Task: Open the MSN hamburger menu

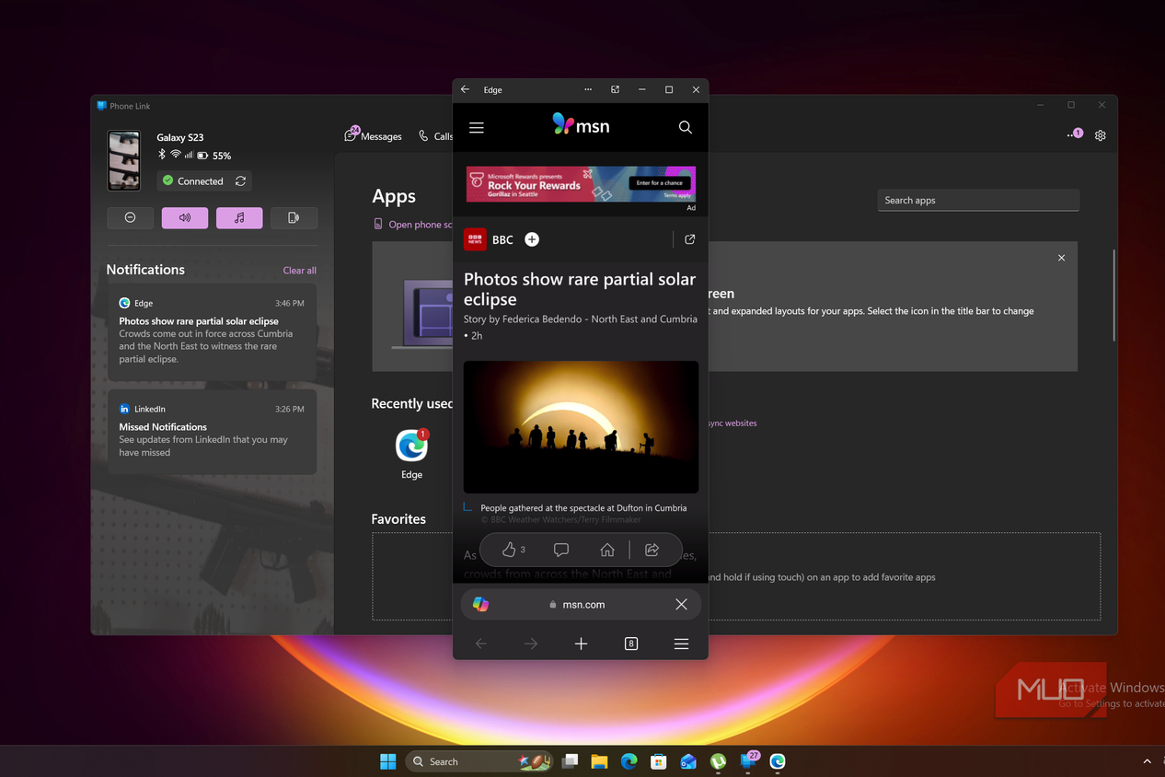Action: [x=477, y=128]
